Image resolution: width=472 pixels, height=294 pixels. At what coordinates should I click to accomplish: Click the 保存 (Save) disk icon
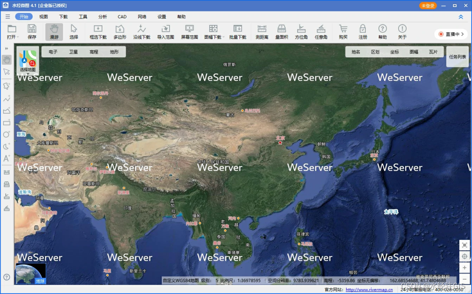pyautogui.click(x=31, y=29)
